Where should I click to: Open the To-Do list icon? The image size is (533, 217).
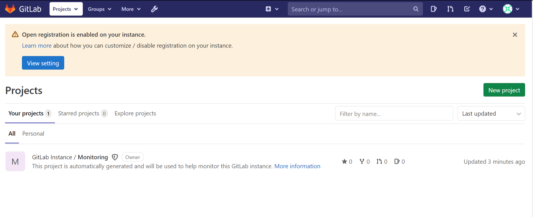pyautogui.click(x=467, y=9)
